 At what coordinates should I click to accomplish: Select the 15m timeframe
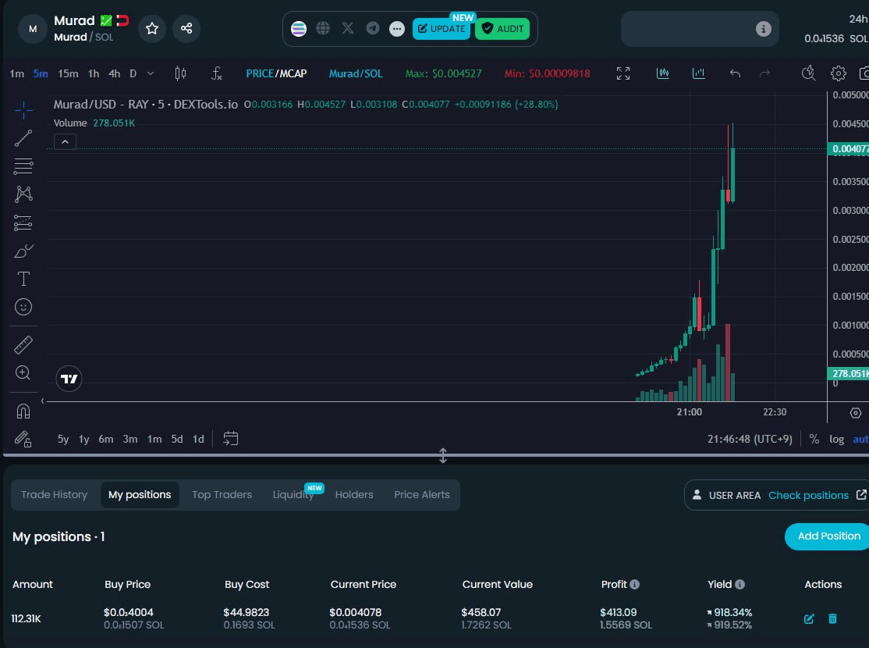click(68, 73)
